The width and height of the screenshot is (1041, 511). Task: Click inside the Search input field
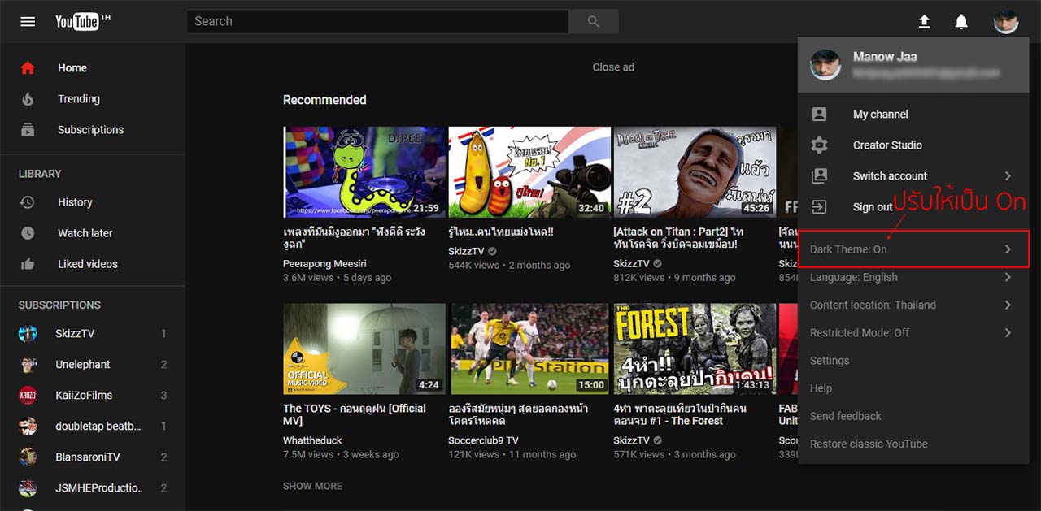[377, 21]
